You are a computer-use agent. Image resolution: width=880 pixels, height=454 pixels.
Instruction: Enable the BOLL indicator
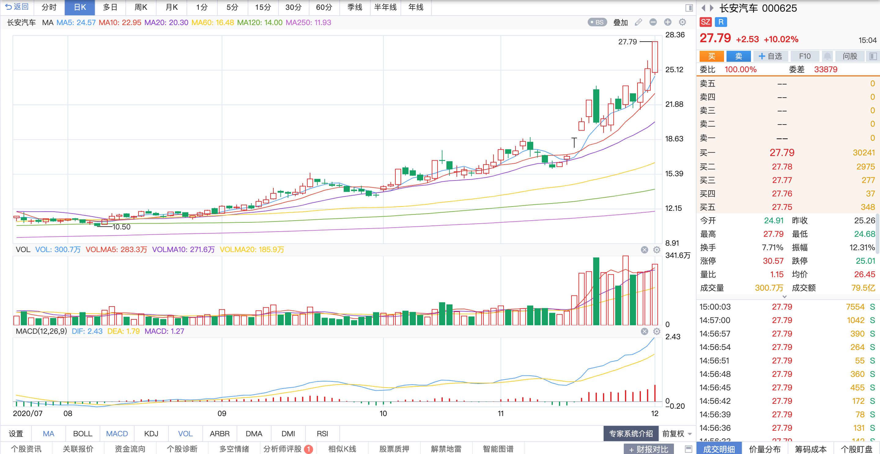pos(83,434)
